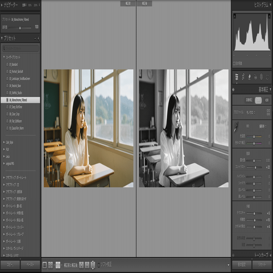Click the 前の設定 previous button
273x273 pixels.
pyautogui.click(x=241, y=265)
